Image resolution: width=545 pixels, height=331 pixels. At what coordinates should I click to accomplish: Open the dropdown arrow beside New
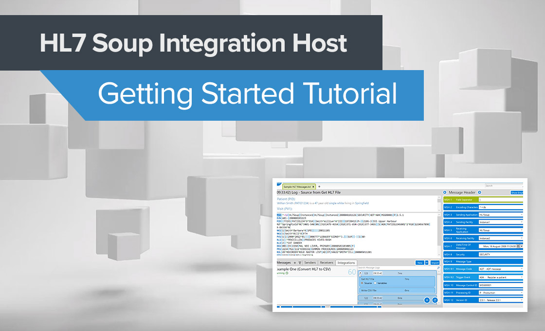(427, 263)
